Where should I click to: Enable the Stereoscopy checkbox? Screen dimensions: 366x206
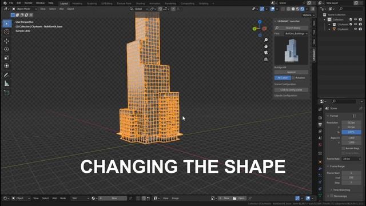click(x=332, y=196)
